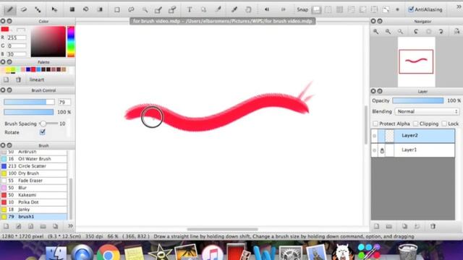
Task: Select the Move arrow tool
Action: (x=54, y=9)
